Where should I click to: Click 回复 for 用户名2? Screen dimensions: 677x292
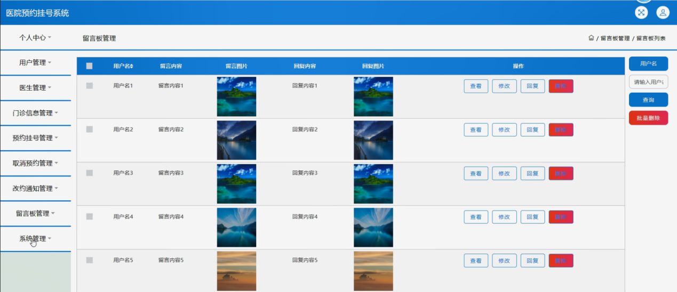(532, 130)
